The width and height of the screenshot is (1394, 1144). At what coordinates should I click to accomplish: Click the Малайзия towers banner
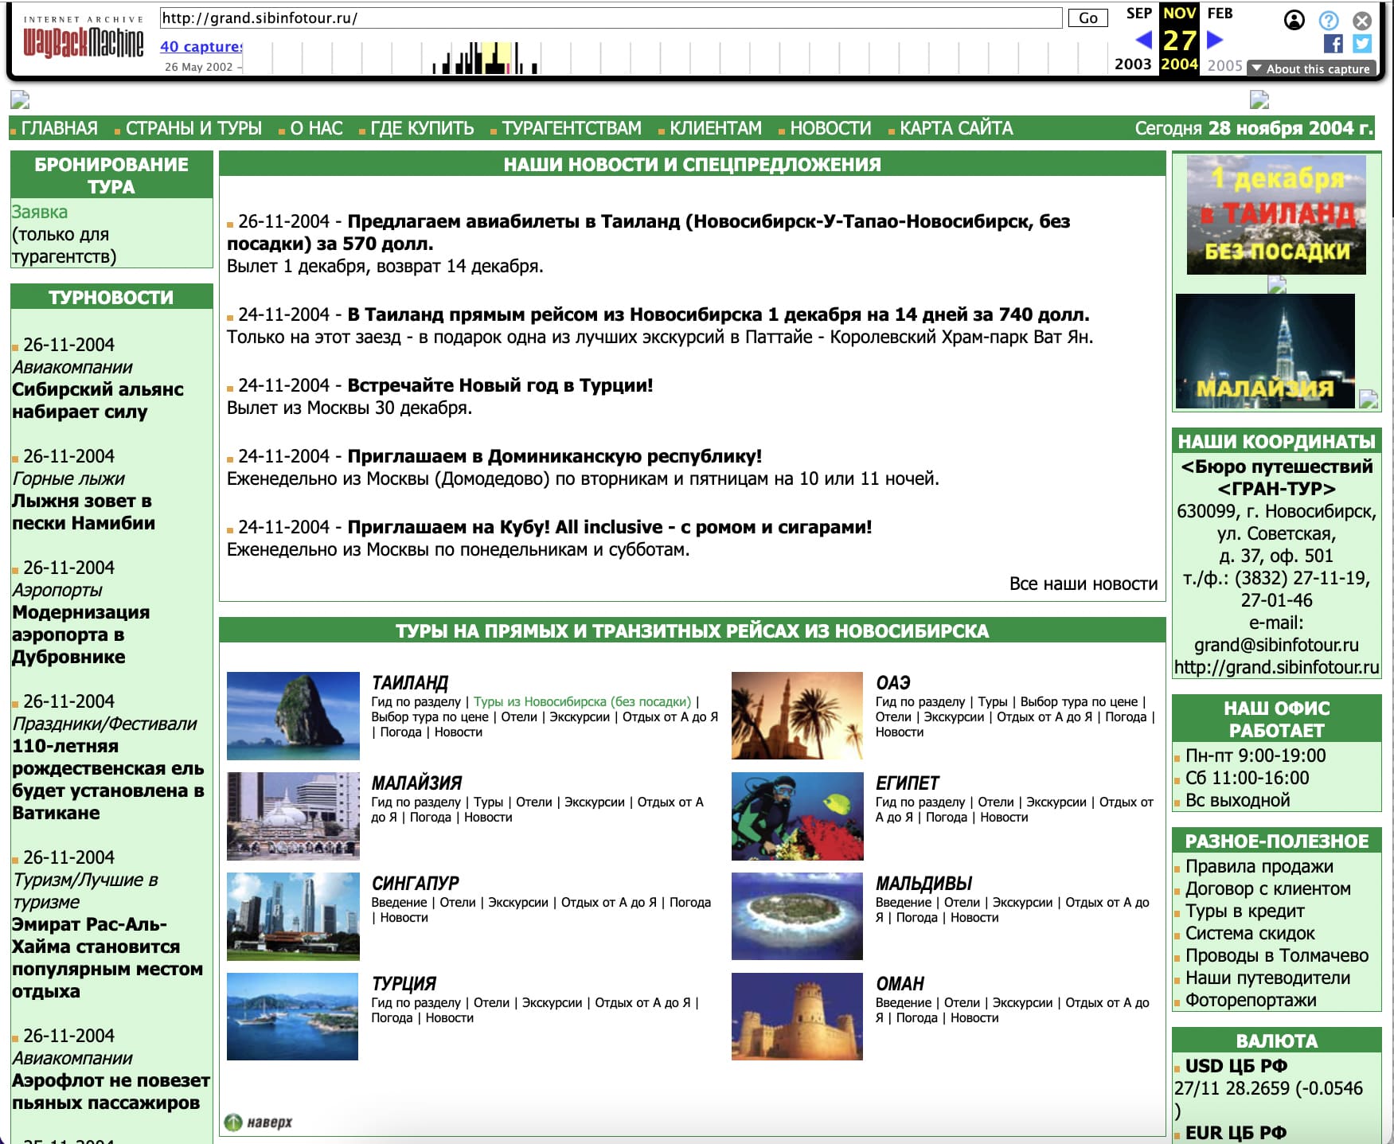coord(1265,351)
